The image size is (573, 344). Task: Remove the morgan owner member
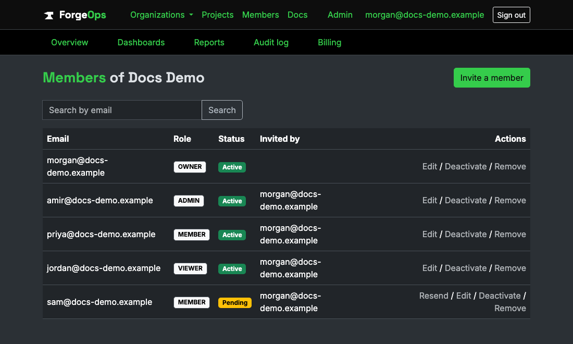coord(510,166)
